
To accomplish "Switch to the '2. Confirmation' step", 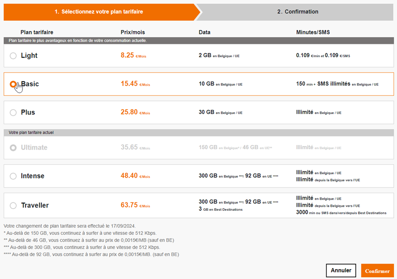I will pos(298,12).
